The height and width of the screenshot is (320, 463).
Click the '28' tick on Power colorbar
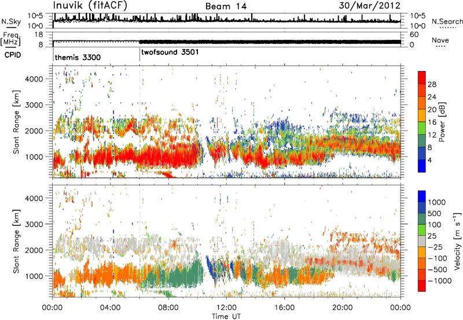tap(432, 84)
